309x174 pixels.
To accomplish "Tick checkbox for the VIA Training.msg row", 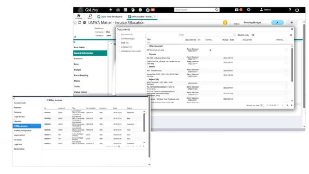I will [x=286, y=71].
